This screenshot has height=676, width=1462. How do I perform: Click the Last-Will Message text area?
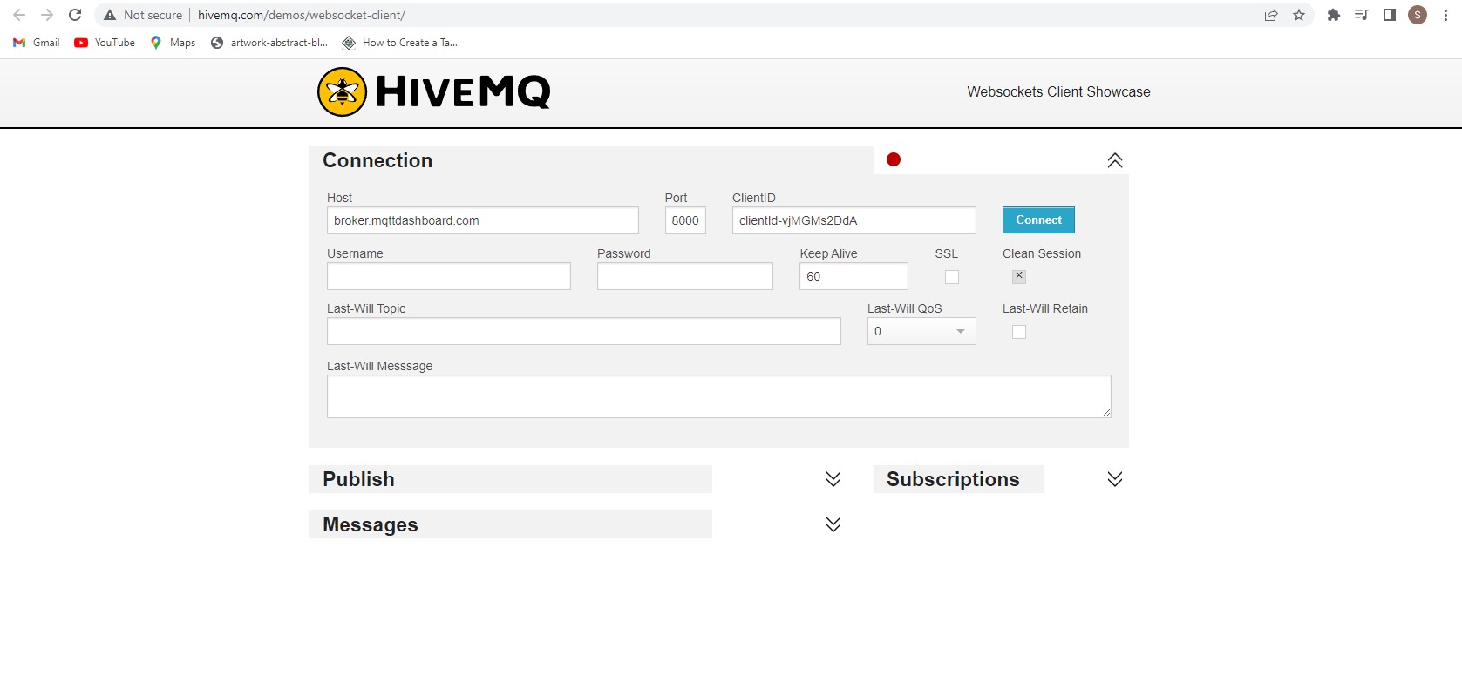[x=719, y=396]
